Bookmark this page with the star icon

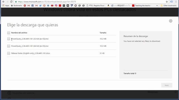(167, 2)
